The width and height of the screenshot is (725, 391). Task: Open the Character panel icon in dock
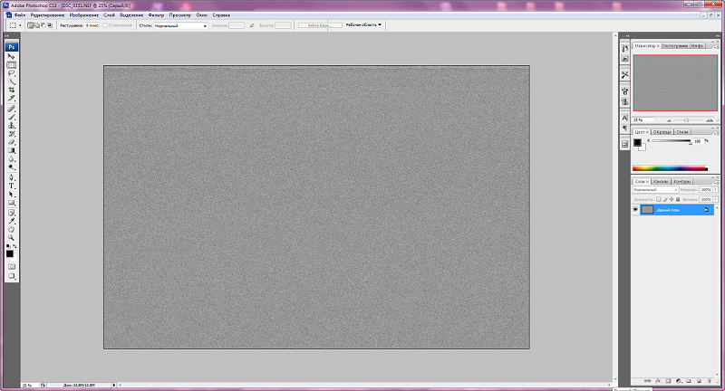tap(624, 118)
